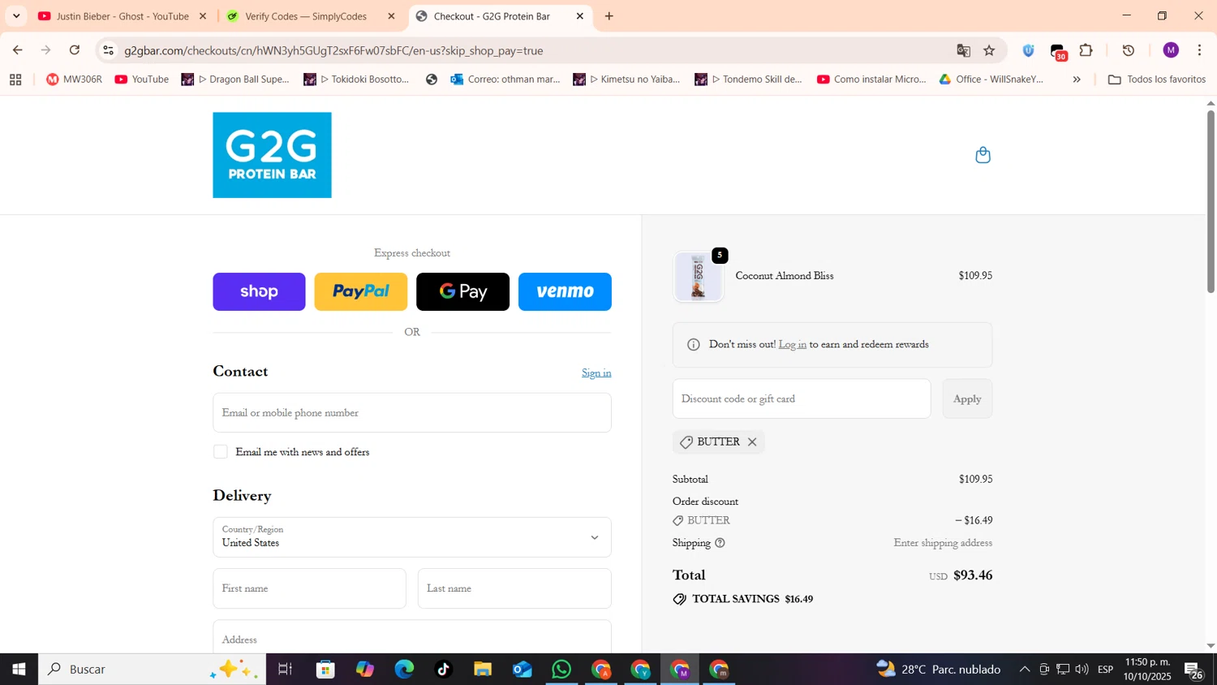1217x685 pixels.
Task: Open the notification center icon
Action: pyautogui.click(x=1194, y=670)
